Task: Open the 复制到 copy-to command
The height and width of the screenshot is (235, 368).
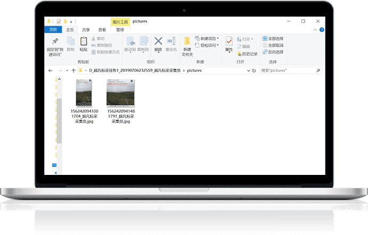Action: [x=143, y=44]
